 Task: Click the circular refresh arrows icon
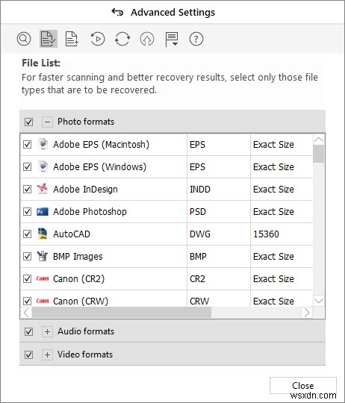[x=122, y=39]
